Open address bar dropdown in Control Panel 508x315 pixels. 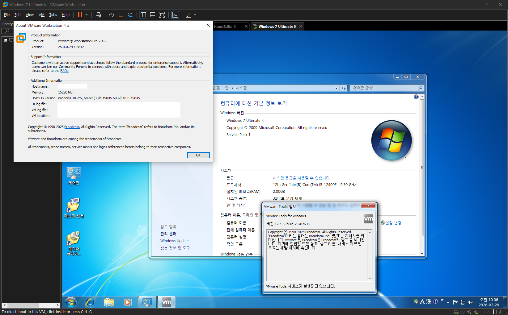(337, 88)
